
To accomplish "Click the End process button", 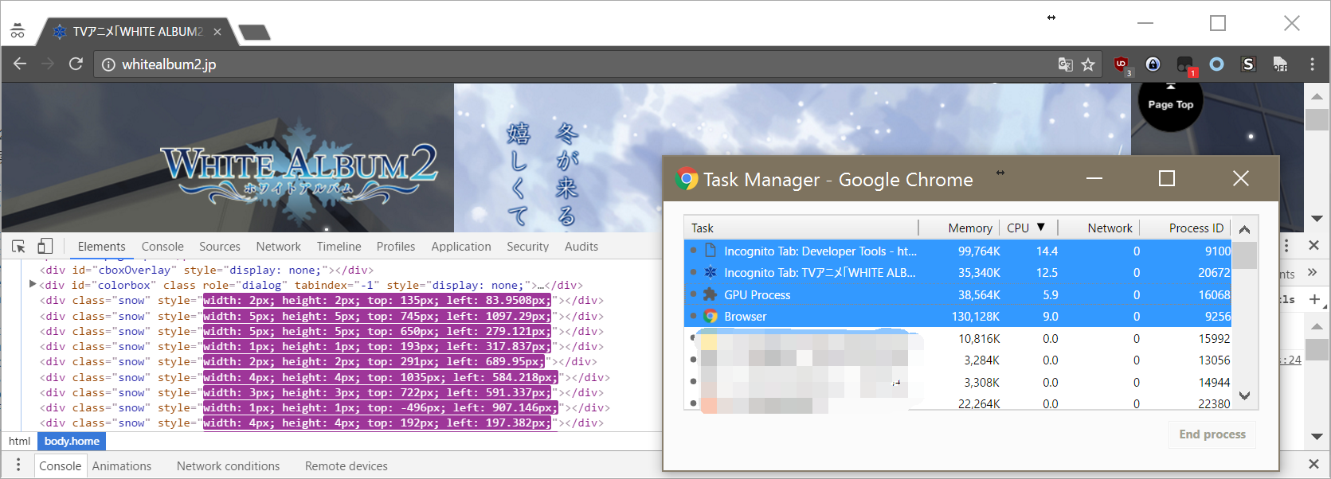I will click(1212, 434).
